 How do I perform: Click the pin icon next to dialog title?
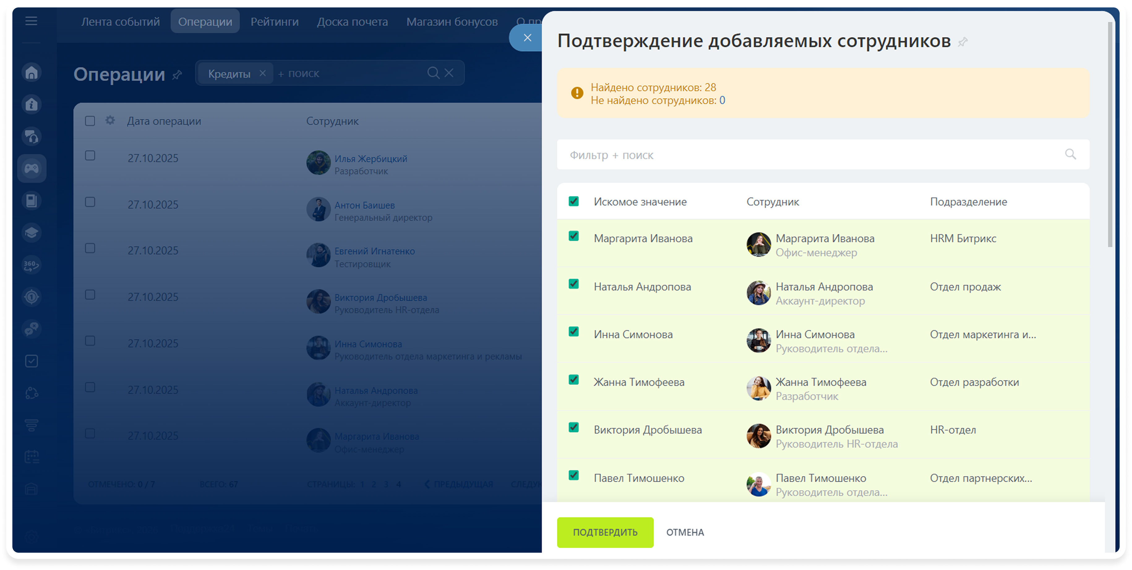(963, 42)
